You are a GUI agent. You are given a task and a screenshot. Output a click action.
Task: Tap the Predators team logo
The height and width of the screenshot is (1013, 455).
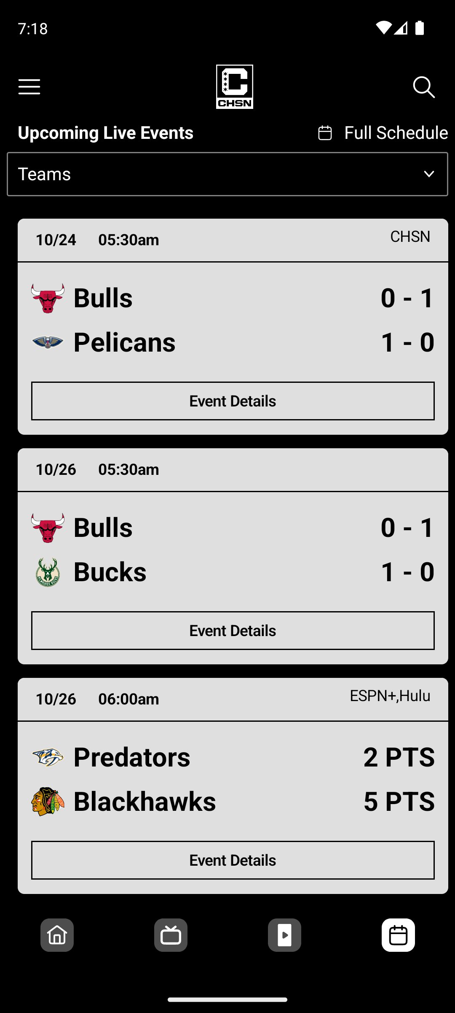point(48,757)
